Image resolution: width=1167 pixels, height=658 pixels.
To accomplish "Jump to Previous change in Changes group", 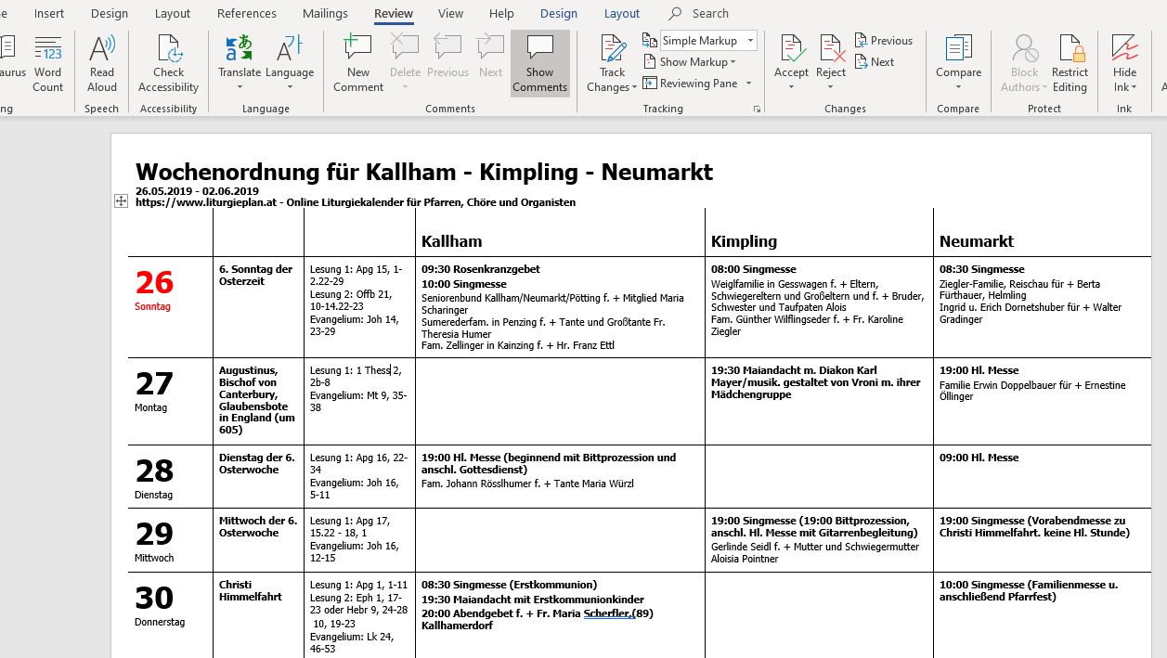I will coord(883,41).
